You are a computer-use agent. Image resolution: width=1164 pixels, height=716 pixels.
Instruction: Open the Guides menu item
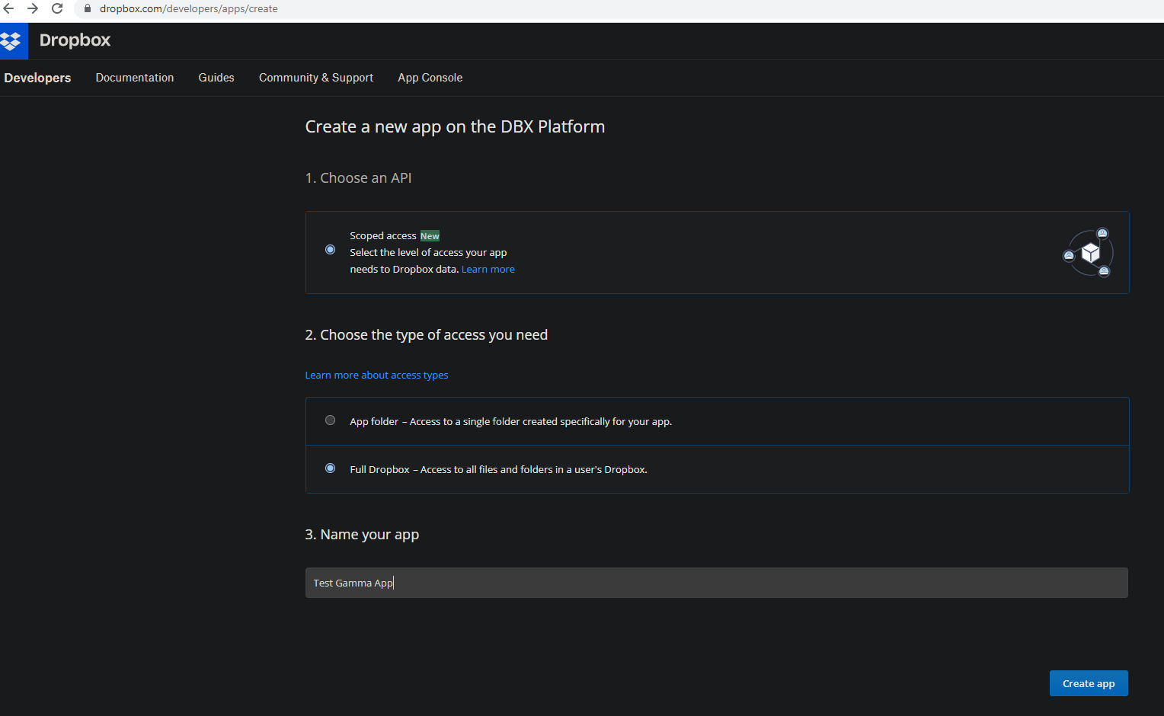pyautogui.click(x=216, y=78)
